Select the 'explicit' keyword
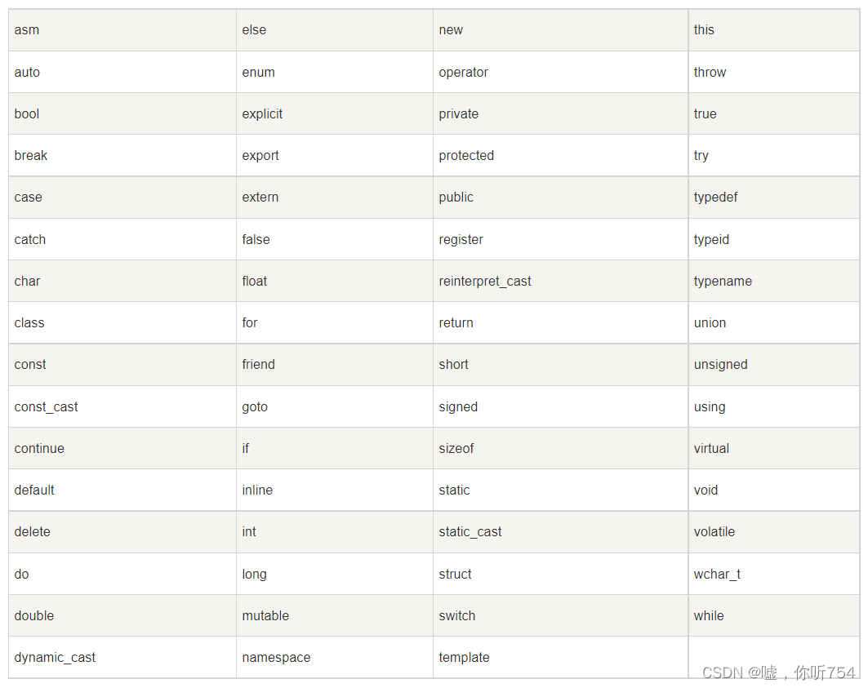 pyautogui.click(x=262, y=114)
